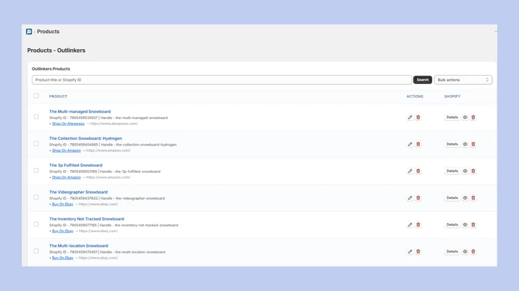Delete Collection Snowboard: Hydrogen outlink action
The width and height of the screenshot is (519, 291).
(x=418, y=144)
